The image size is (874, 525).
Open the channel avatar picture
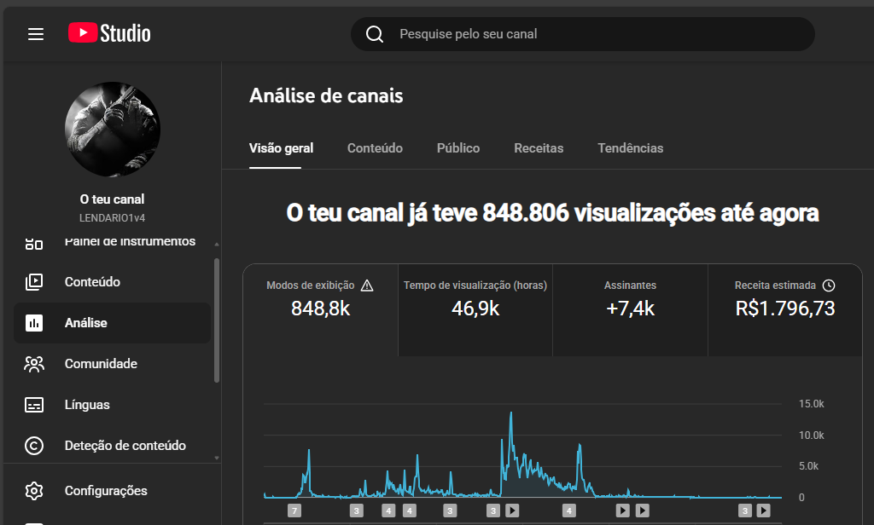point(113,130)
